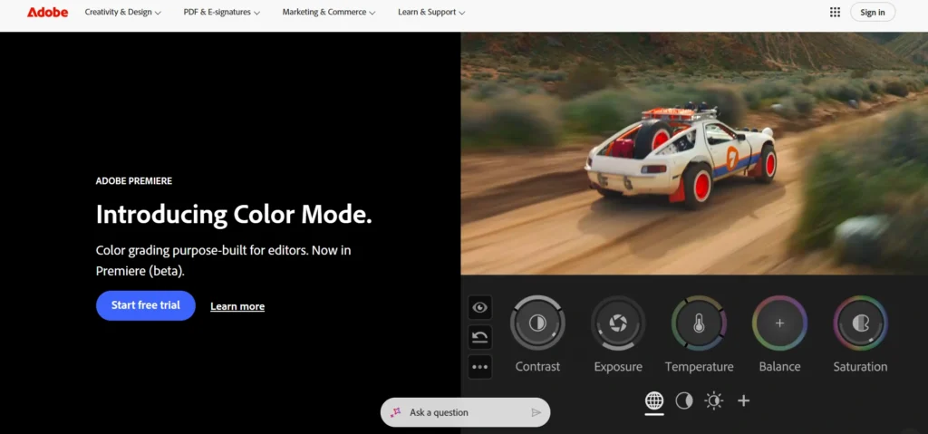The width and height of the screenshot is (928, 434).
Task: Open the three-dots more options
Action: point(479,367)
